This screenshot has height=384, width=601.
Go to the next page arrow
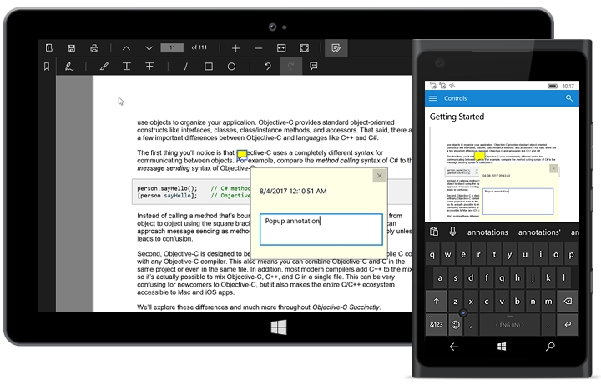tap(148, 47)
